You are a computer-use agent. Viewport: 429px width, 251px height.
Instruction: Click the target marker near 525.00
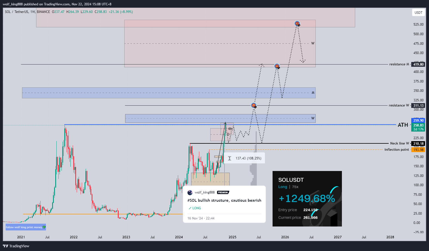pyautogui.click(x=297, y=24)
